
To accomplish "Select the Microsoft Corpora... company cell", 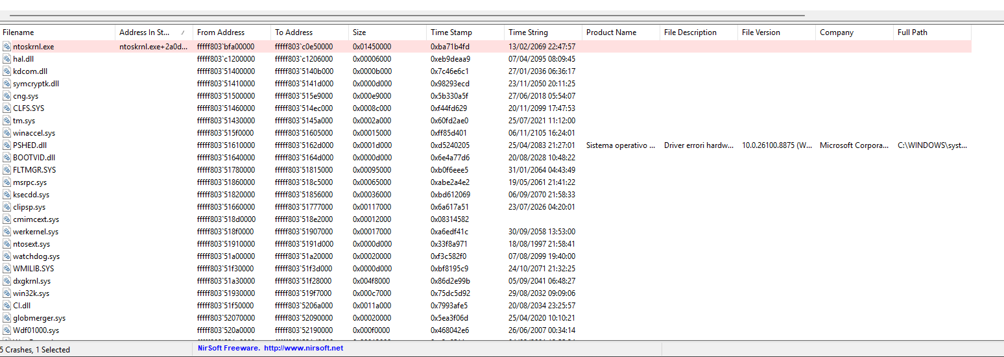I will [x=855, y=145].
